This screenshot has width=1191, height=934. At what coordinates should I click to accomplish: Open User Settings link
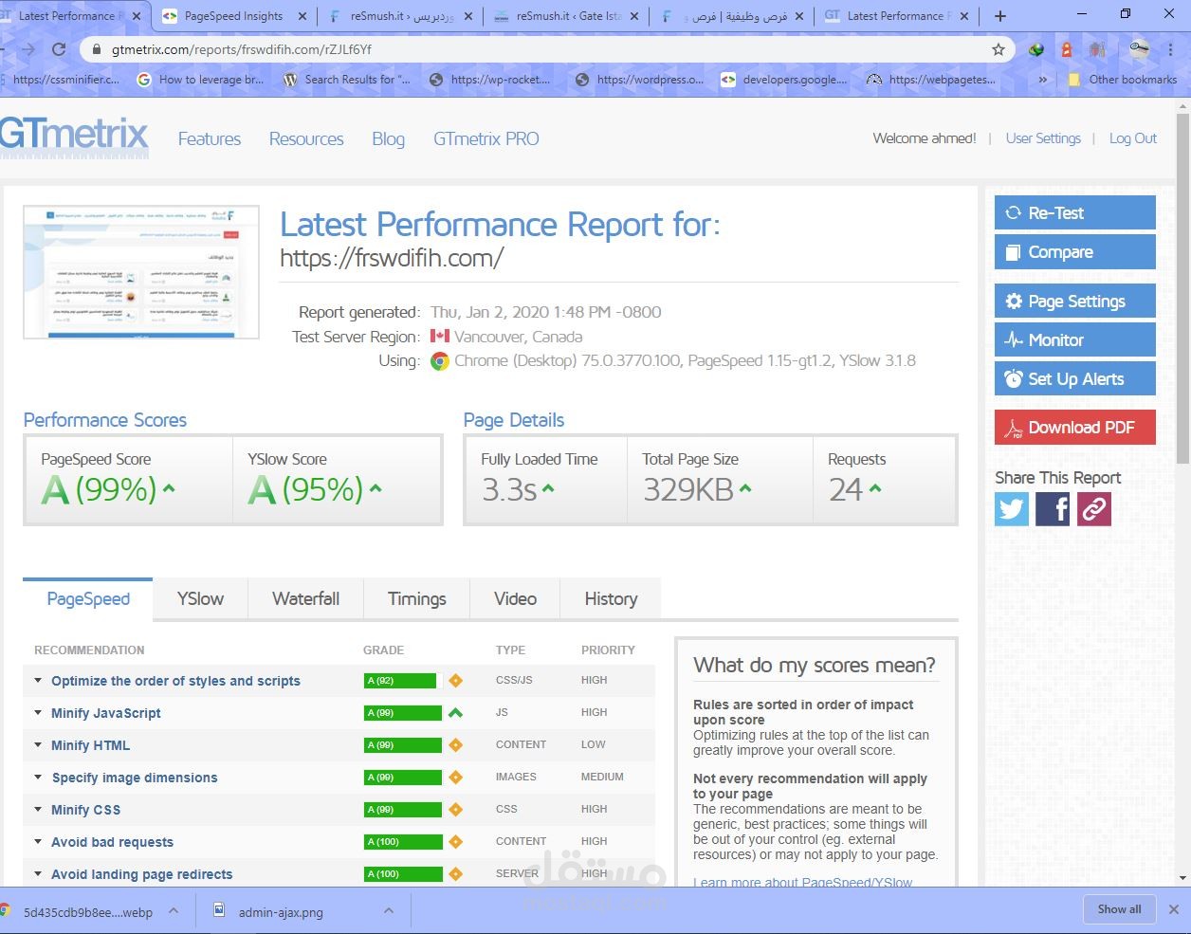pos(1043,138)
